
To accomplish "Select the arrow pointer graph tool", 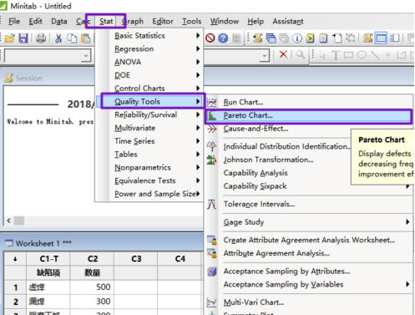I will coord(322,55).
